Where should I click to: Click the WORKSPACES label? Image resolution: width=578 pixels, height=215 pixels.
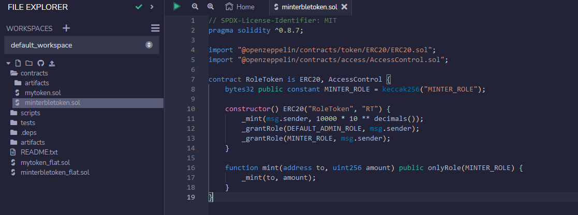coord(29,28)
